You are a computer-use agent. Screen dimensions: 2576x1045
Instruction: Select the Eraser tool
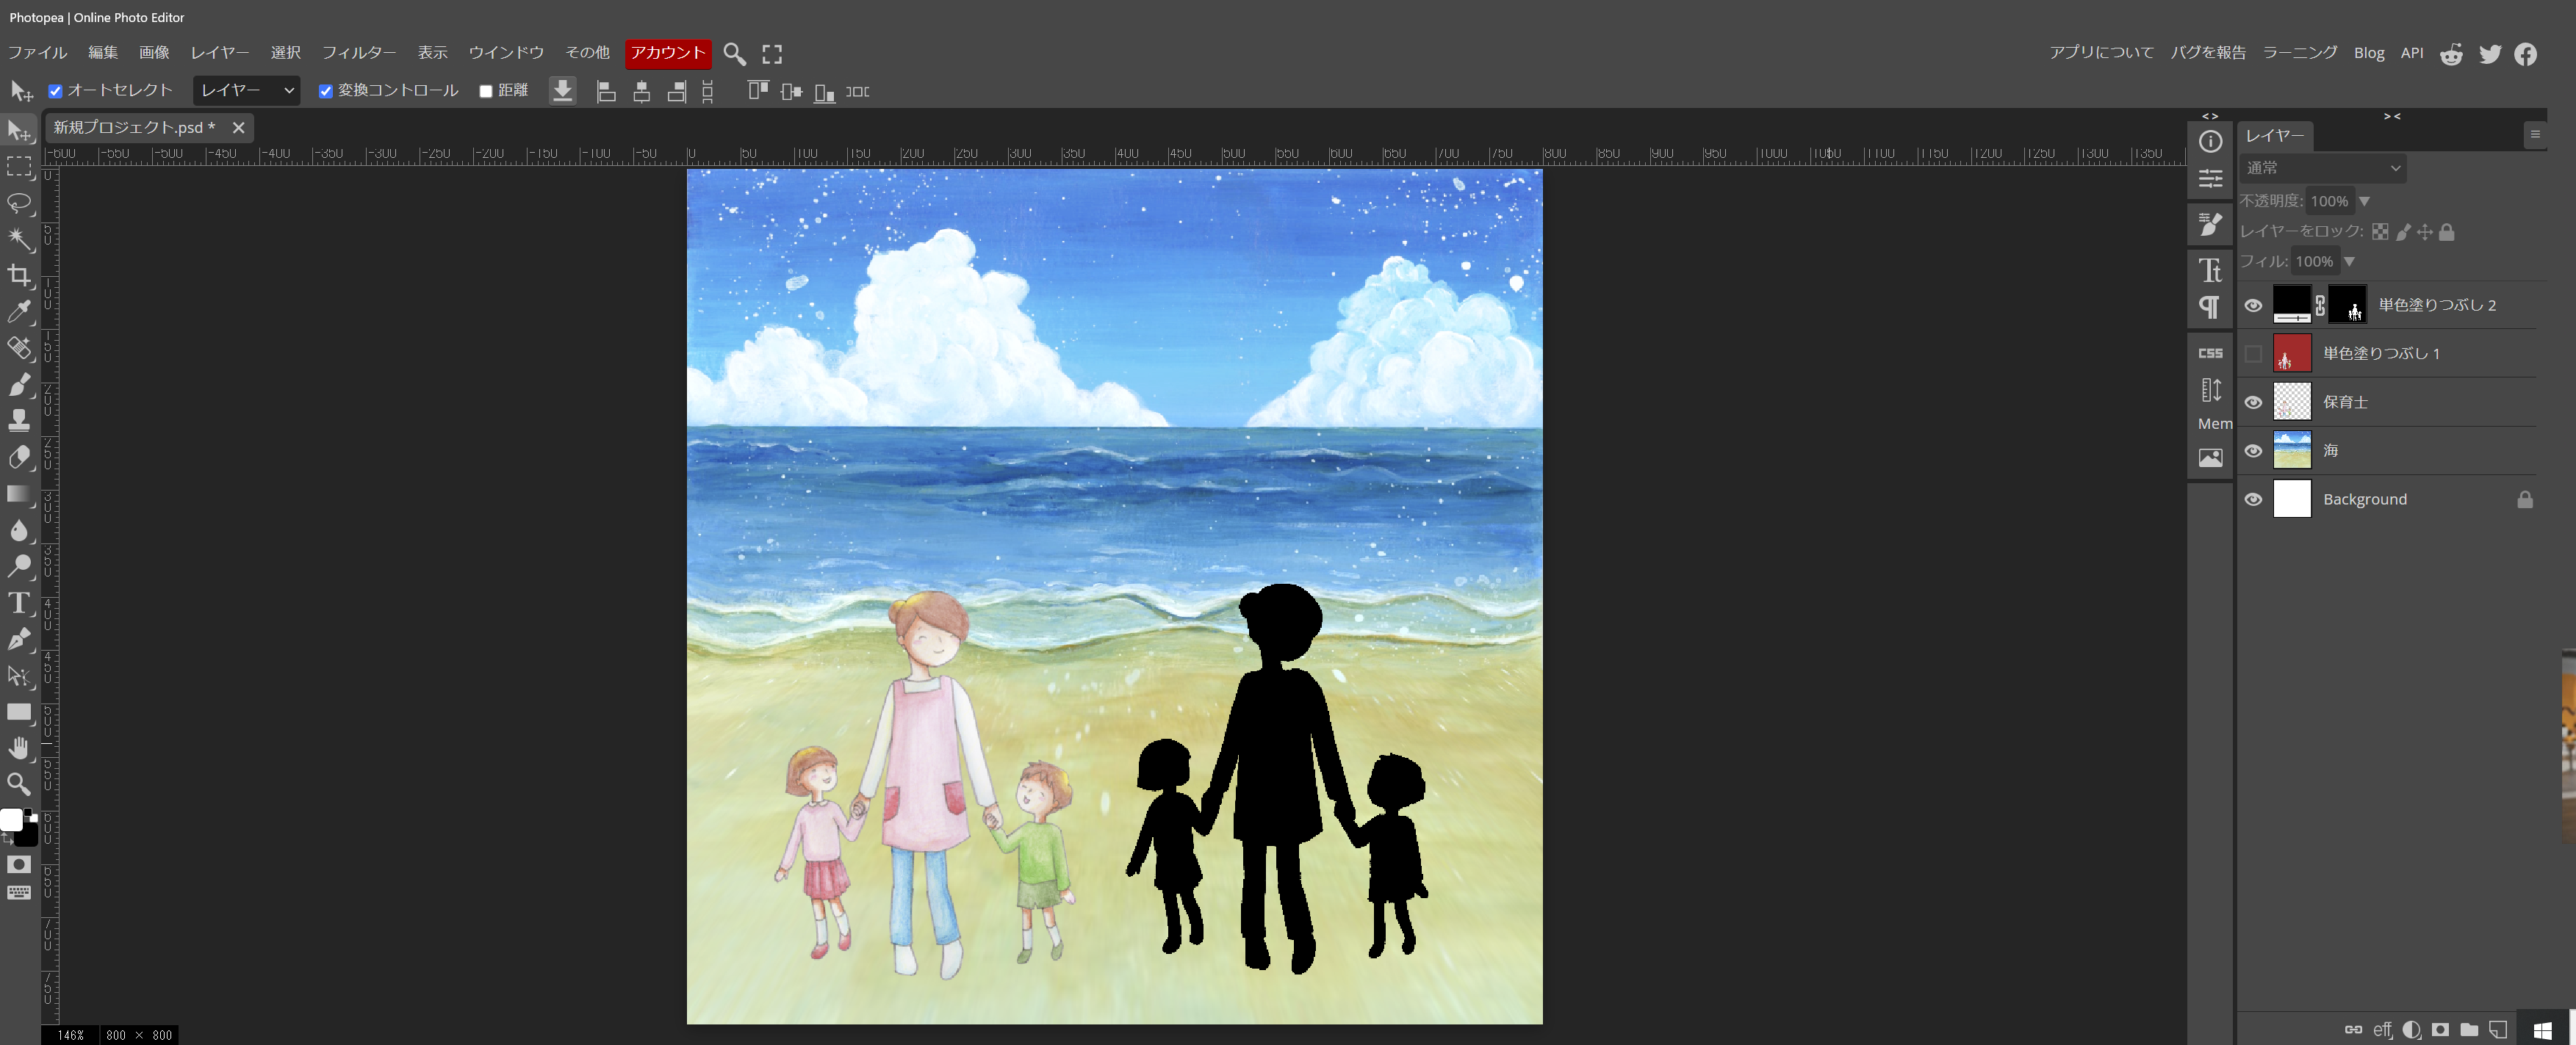19,458
